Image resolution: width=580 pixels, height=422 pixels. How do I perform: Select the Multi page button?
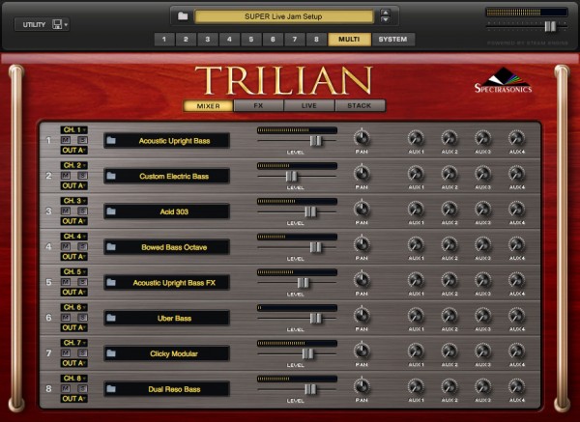point(349,40)
